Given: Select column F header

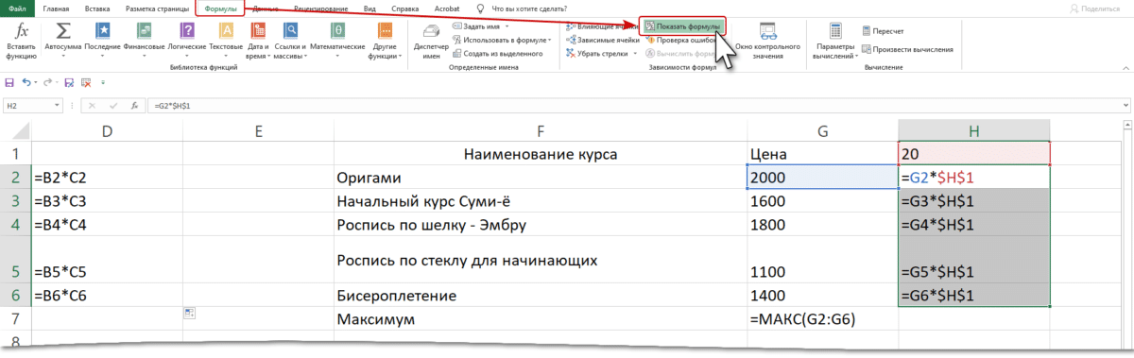Looking at the screenshot, I should click(x=540, y=130).
